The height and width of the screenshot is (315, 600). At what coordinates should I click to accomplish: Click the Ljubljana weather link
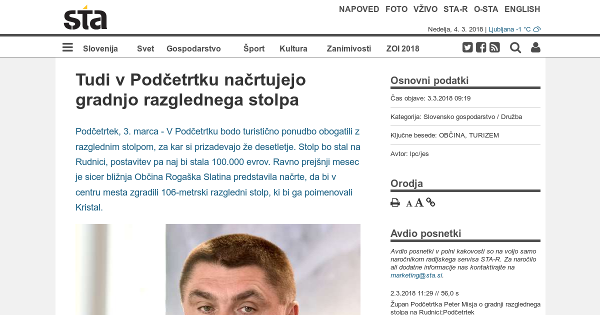click(x=514, y=29)
